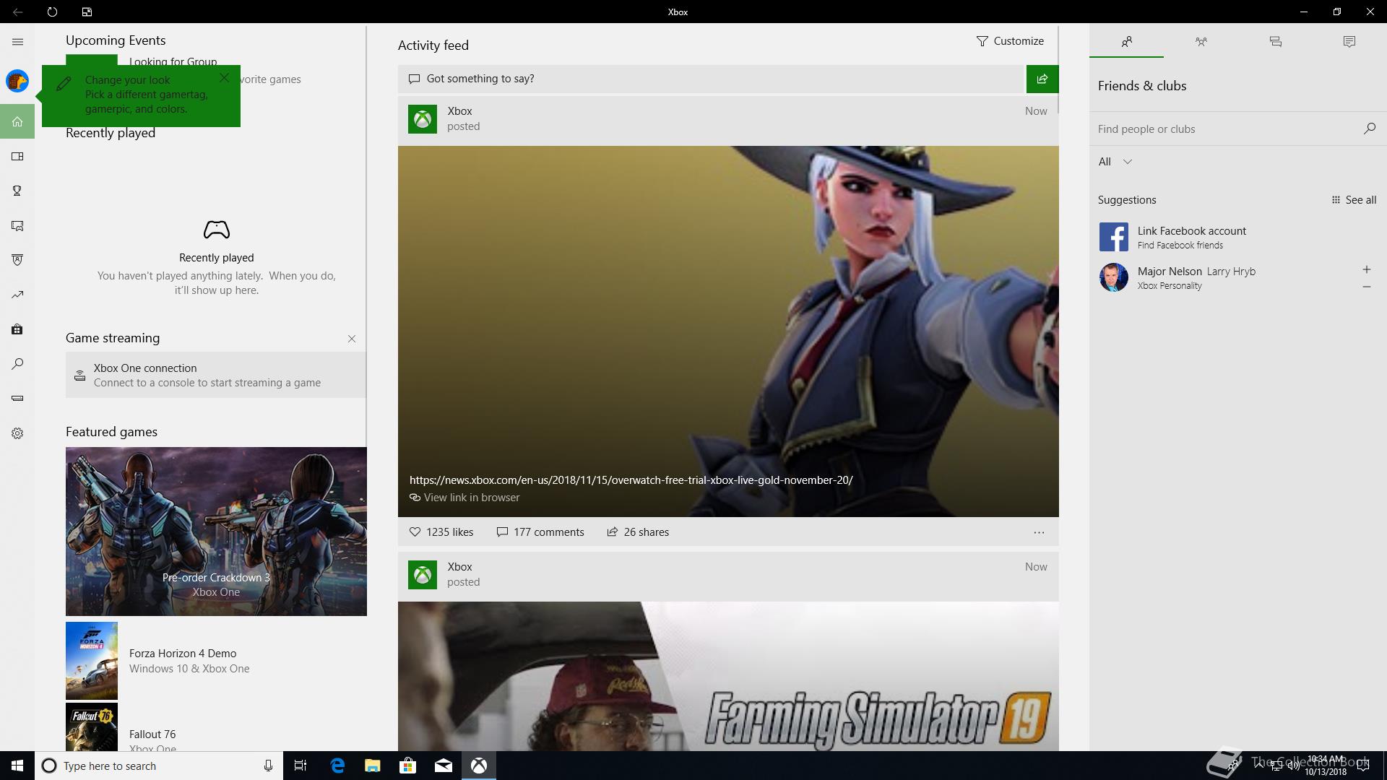This screenshot has width=1387, height=780.
Task: Open the profile gamerpic avatar
Action: (x=17, y=81)
